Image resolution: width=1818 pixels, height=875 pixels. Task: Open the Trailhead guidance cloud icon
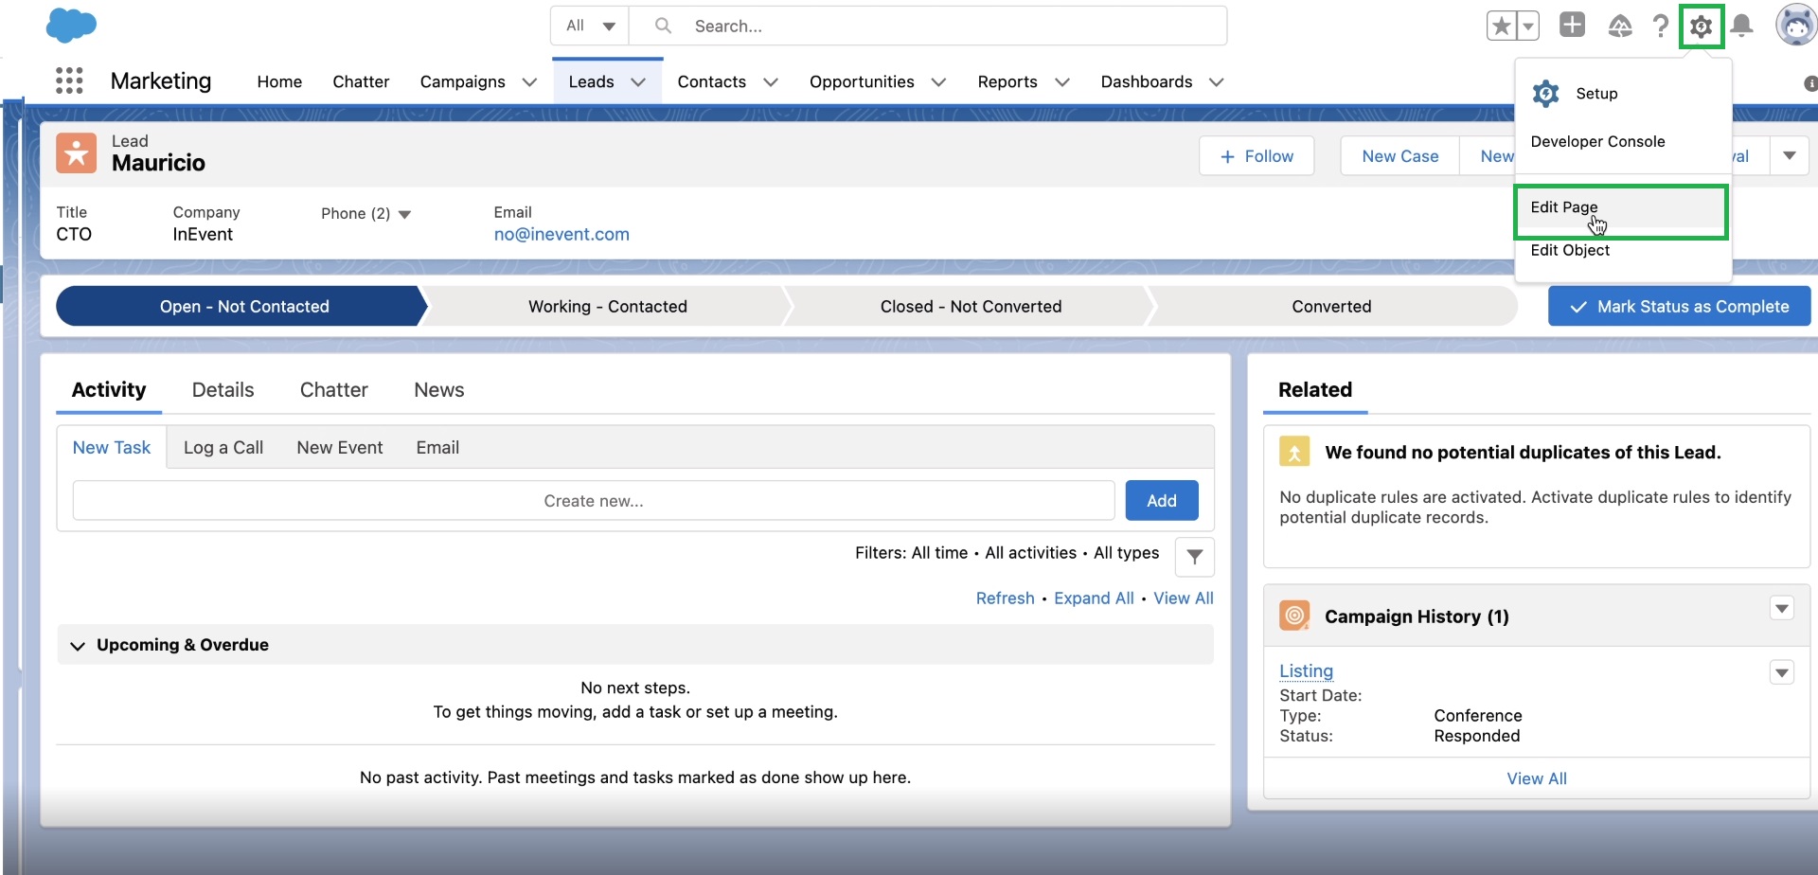(x=1620, y=26)
